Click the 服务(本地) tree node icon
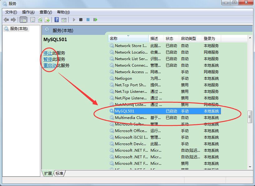255x186 pixels. [x=6, y=29]
